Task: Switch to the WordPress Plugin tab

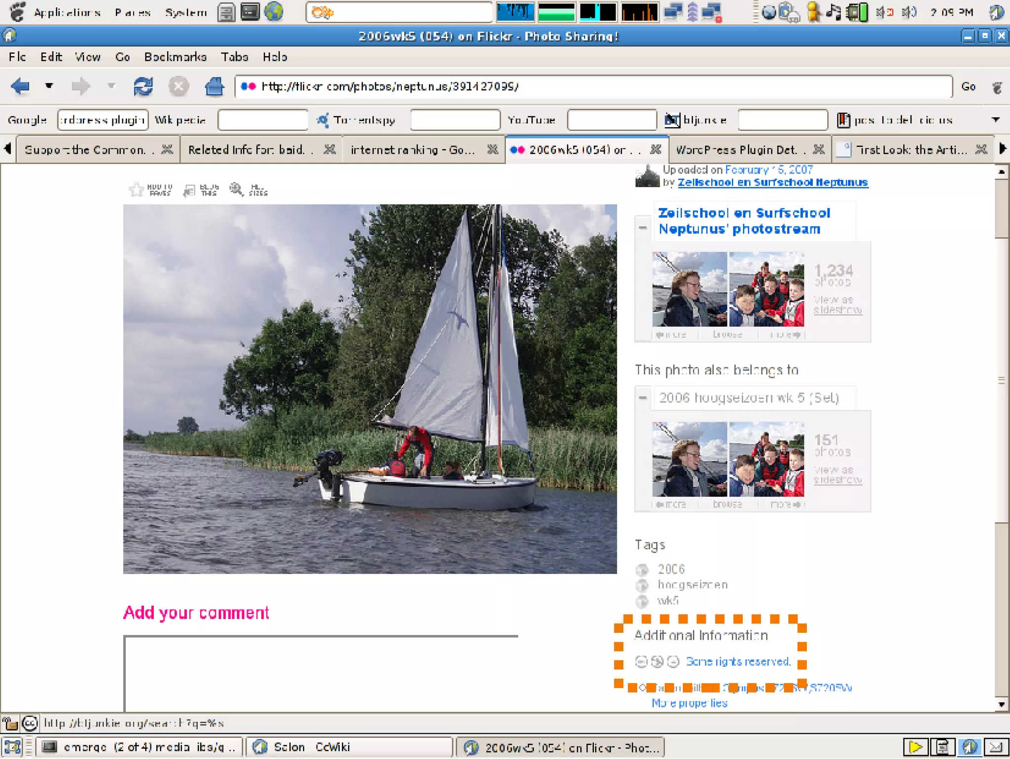Action: click(736, 149)
